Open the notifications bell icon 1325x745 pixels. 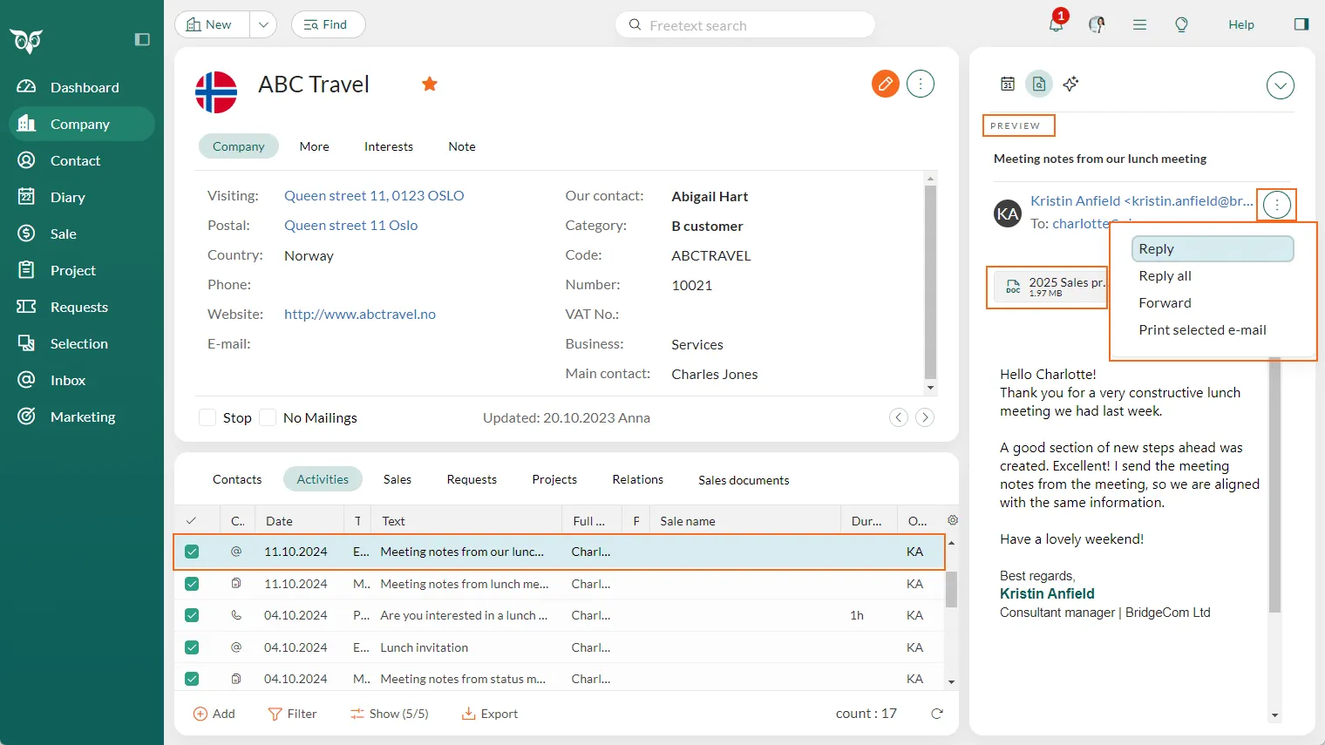1056,24
